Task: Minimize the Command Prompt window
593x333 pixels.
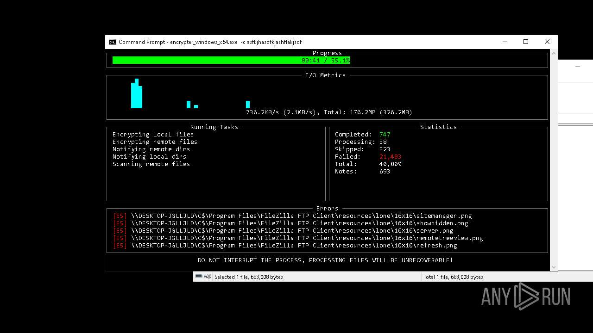Action: pos(505,42)
